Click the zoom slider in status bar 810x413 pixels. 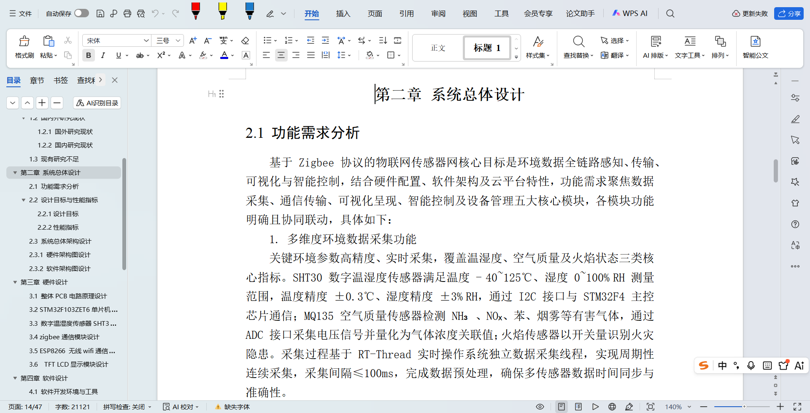point(742,407)
